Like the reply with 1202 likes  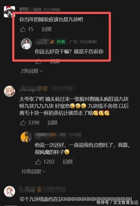(x=38, y=162)
